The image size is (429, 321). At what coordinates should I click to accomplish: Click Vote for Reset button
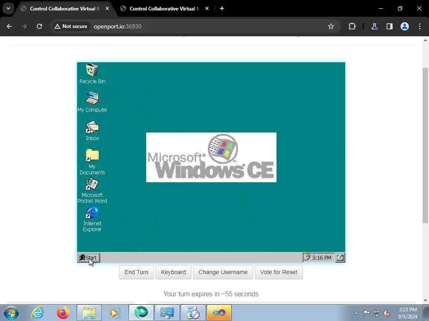[x=279, y=272]
